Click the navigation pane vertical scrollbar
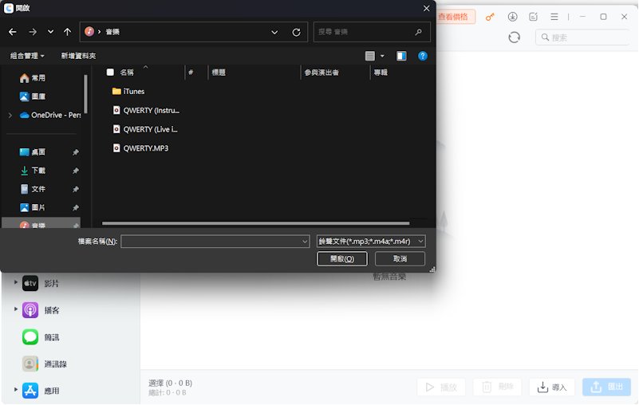 85,94
